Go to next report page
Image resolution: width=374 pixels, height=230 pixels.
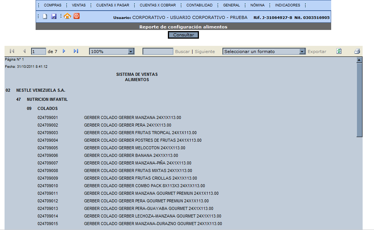coord(64,51)
